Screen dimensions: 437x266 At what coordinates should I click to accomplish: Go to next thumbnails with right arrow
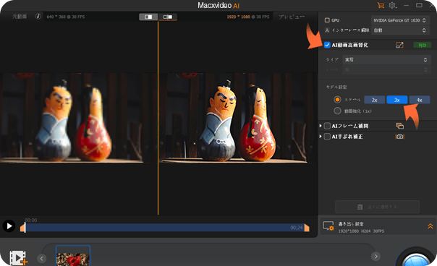click(x=376, y=257)
